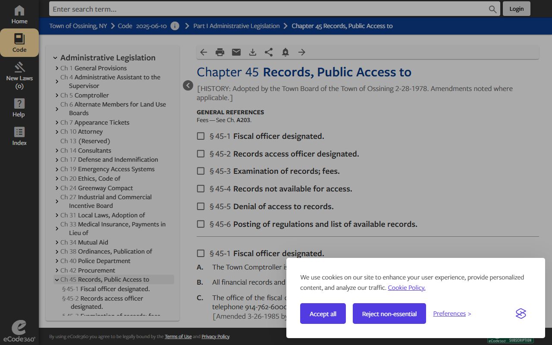Open the Cookie Policy link
Viewport: 552px width, 345px height.
(x=406, y=288)
